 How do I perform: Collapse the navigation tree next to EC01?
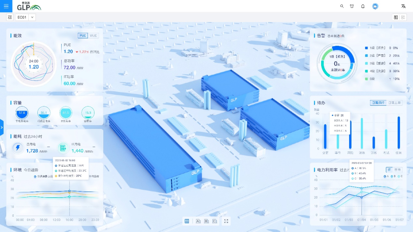pos(10,17)
